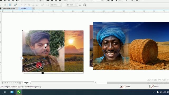Click the rectangle icon before second 5.0 mm field

[64, 5]
